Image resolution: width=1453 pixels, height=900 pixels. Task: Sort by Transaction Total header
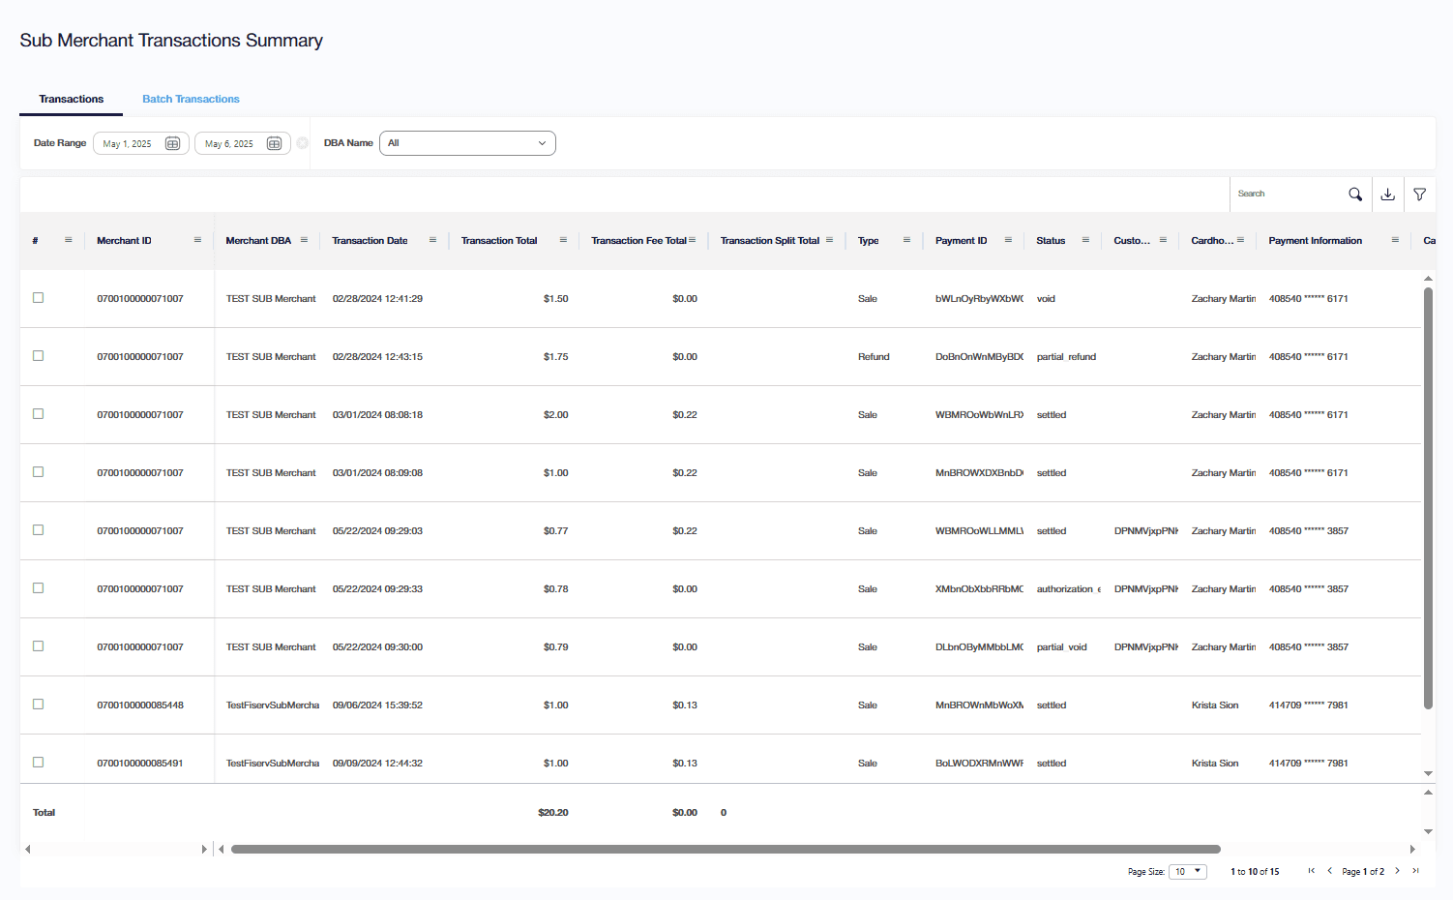pyautogui.click(x=499, y=240)
